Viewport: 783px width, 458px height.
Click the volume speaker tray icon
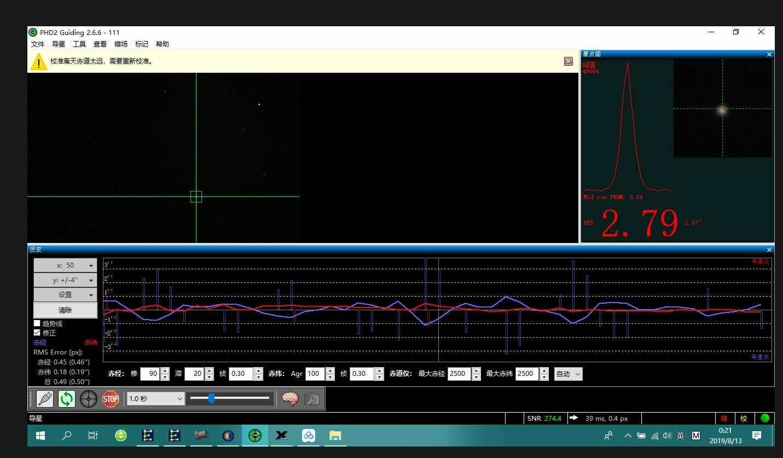(x=667, y=436)
